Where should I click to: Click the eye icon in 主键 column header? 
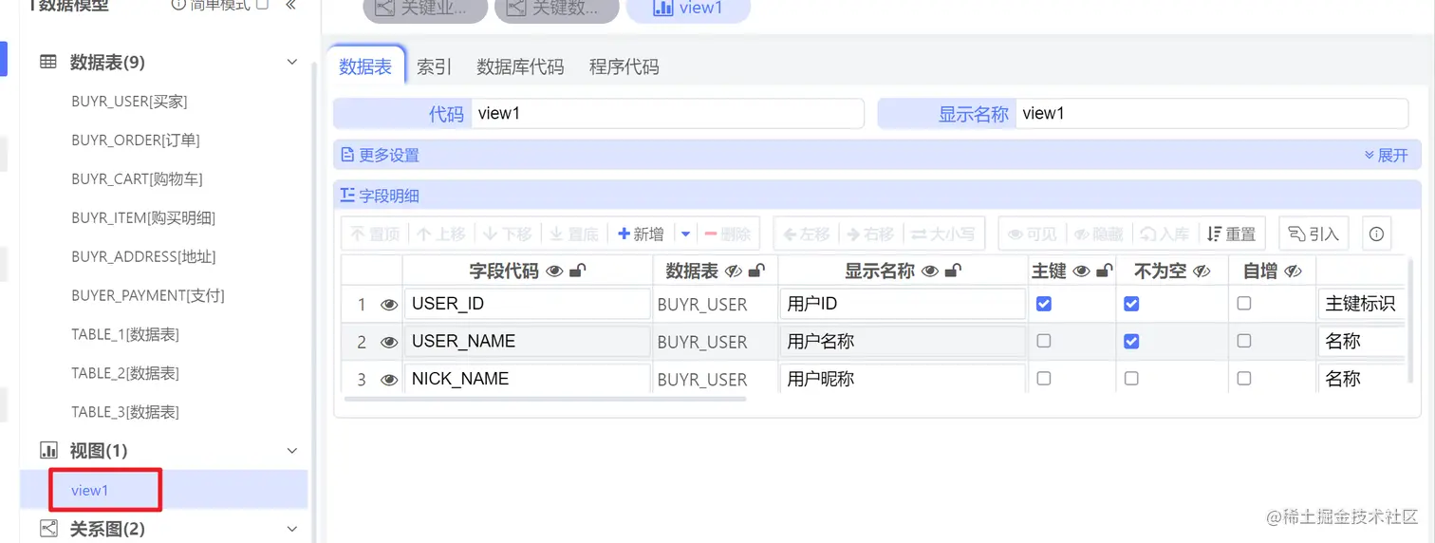click(1082, 271)
